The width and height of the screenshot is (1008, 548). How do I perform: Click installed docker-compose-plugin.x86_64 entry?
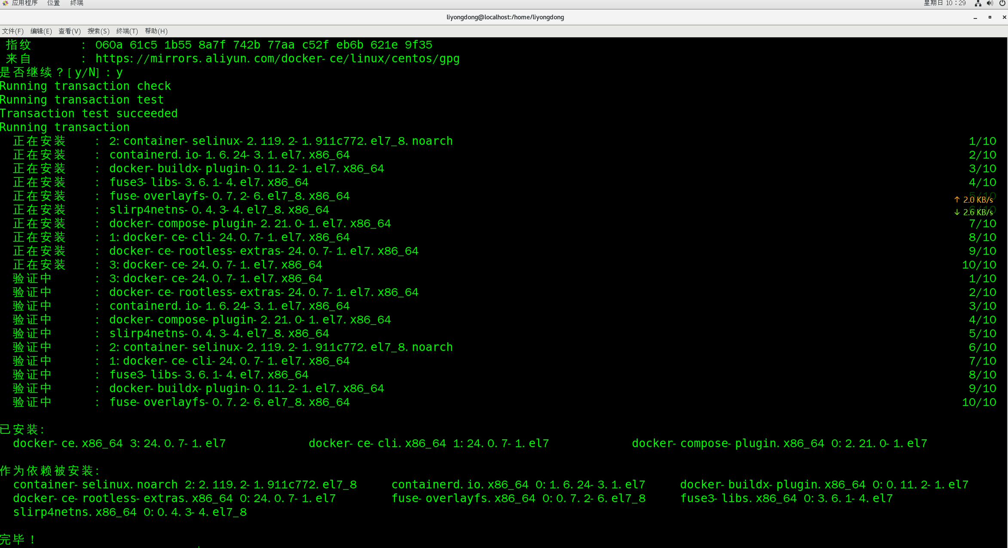coord(780,443)
